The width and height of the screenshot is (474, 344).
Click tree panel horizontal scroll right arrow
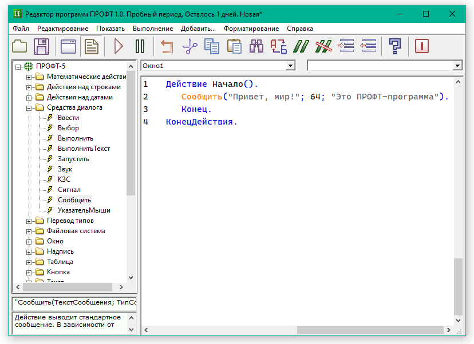click(x=121, y=287)
